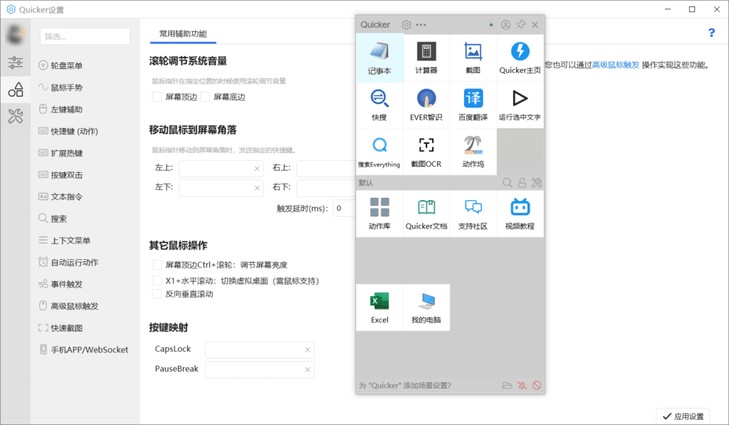Select the 常用辅助功能 tab
729x425 pixels.
tap(183, 34)
